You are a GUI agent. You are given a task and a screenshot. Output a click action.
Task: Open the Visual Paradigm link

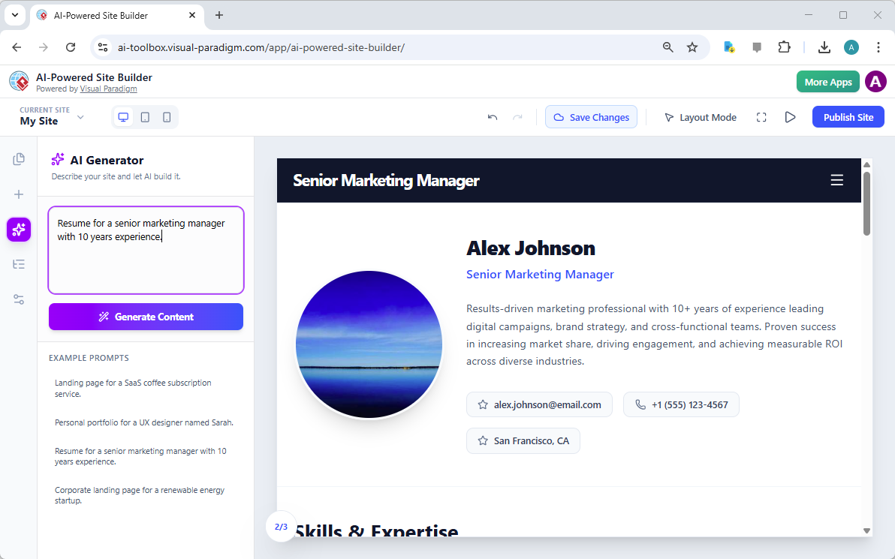pyautogui.click(x=108, y=89)
